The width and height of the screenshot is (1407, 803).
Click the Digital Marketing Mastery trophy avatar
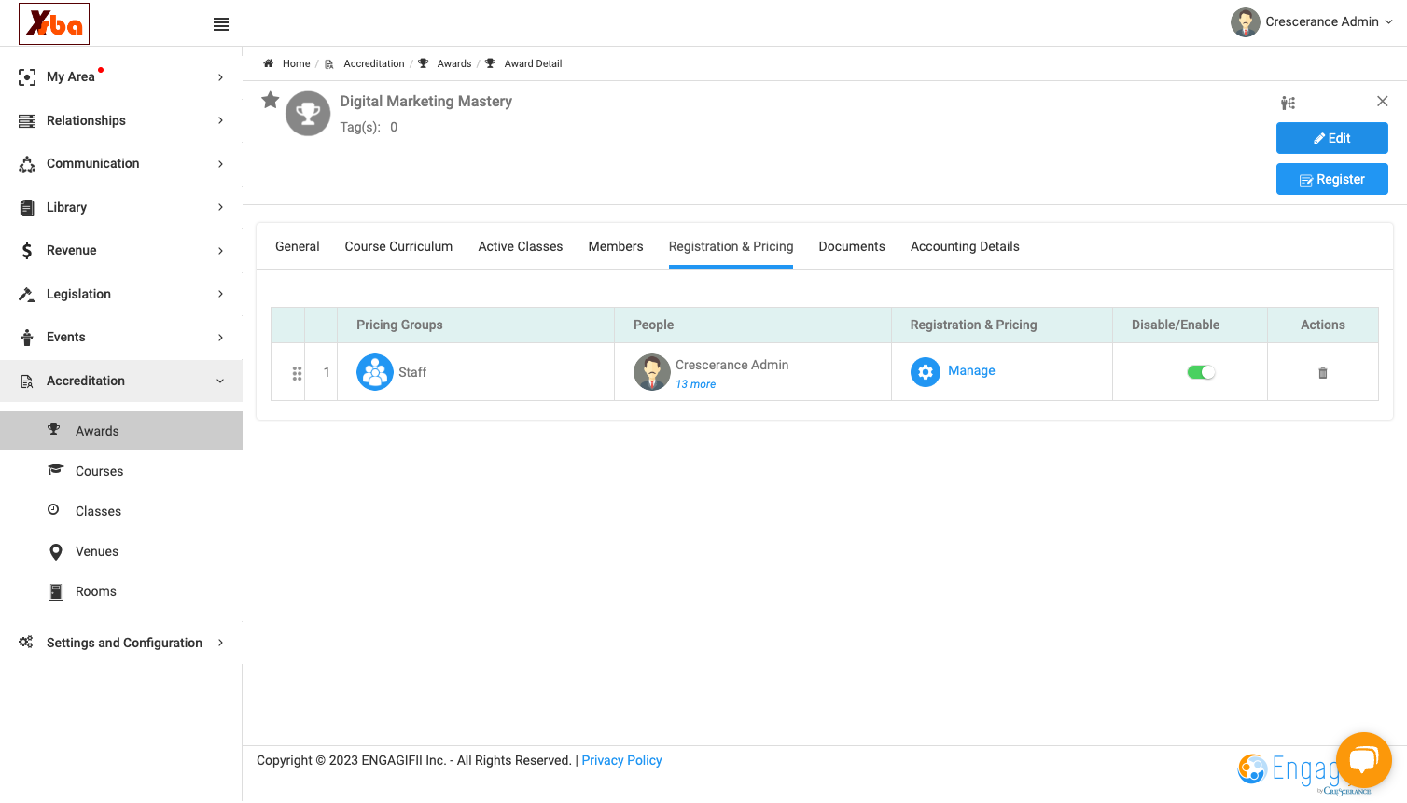308,114
